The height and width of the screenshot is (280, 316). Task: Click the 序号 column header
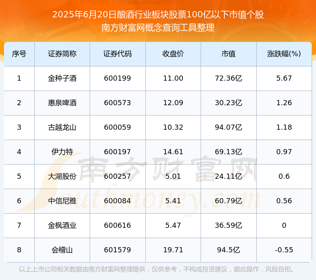point(19,54)
